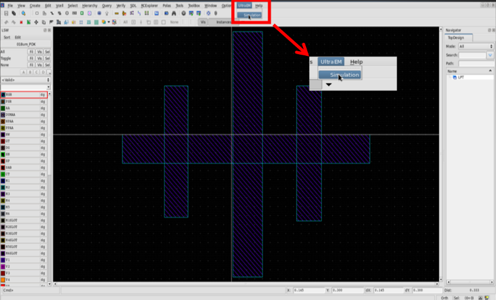
Task: Click the red X delete icon
Action: [x=21, y=22]
